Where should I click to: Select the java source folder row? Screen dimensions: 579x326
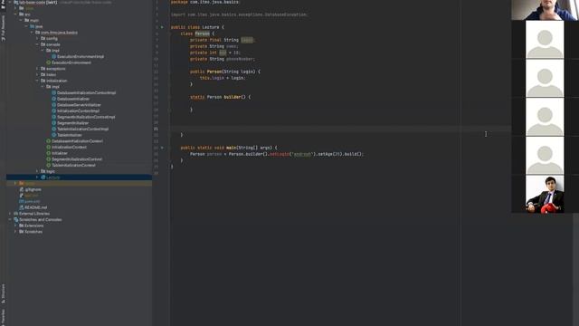[79, 26]
